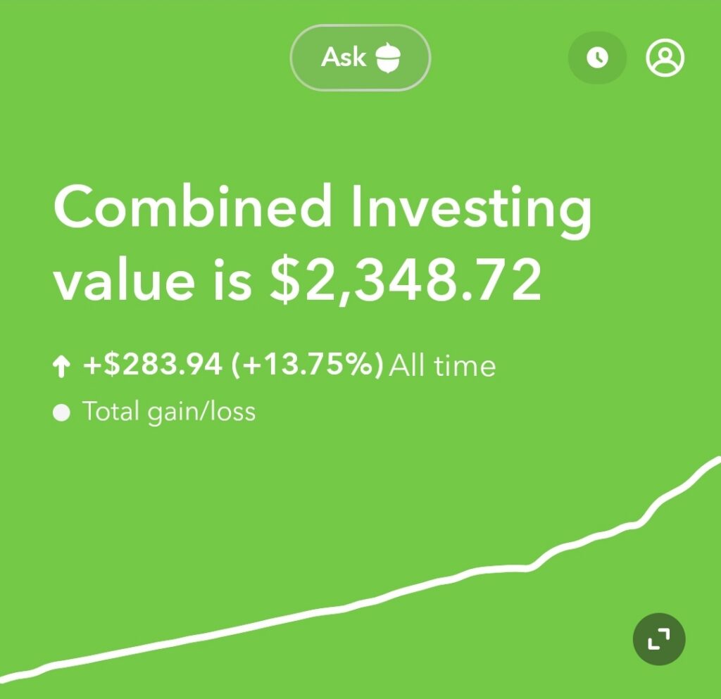Viewport: 721px width, 699px height.
Task: Tap the Combined Investing heading
Action: (x=322, y=208)
